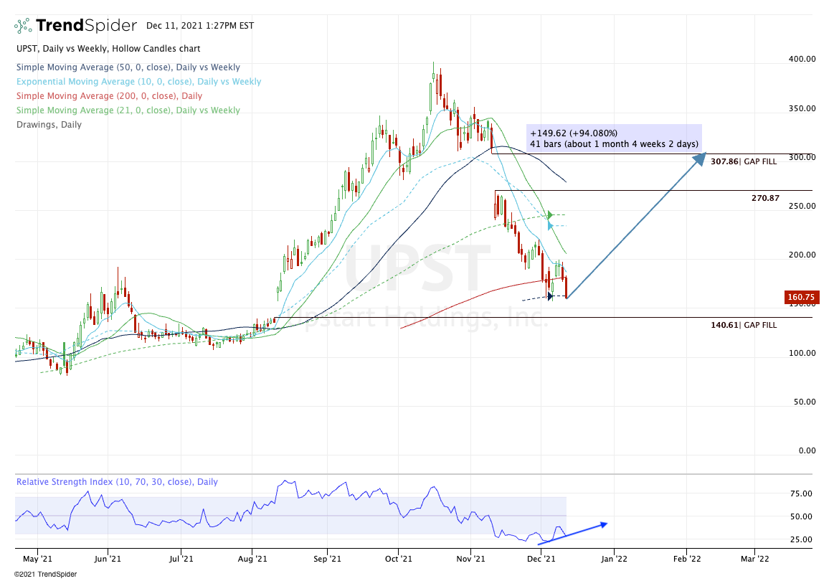Click the 0.00 price axis label
Image resolution: width=834 pixels, height=581 pixels.
pos(807,450)
